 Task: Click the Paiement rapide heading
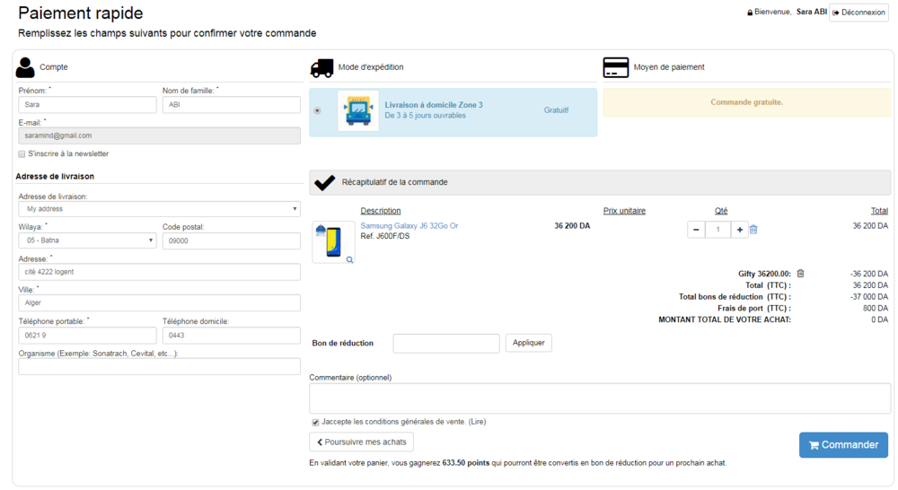(x=81, y=13)
